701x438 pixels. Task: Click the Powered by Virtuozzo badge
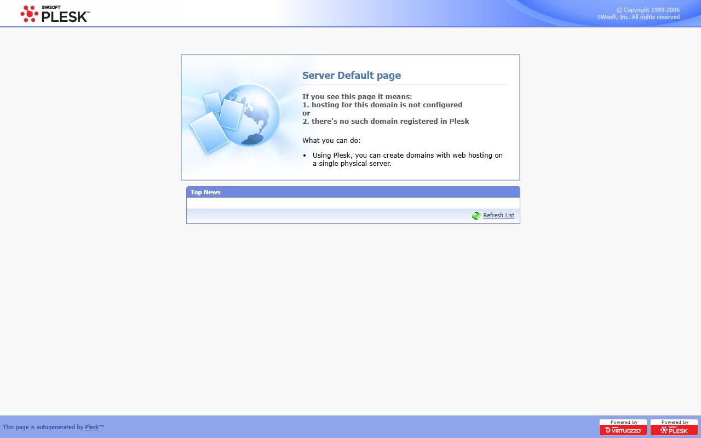tap(623, 427)
